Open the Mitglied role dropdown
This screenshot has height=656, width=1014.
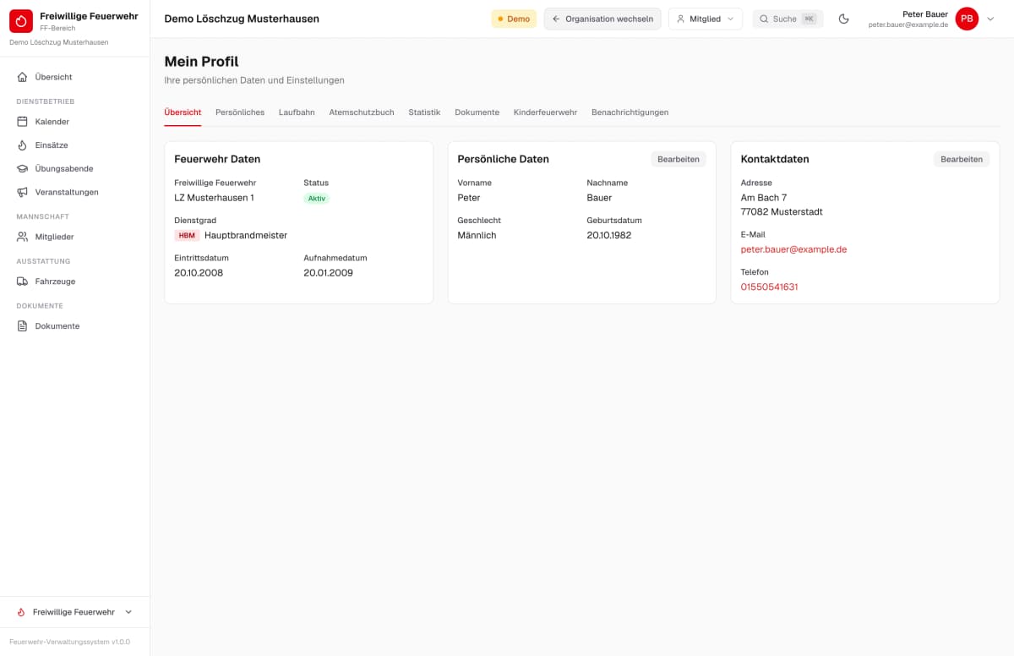tap(706, 19)
